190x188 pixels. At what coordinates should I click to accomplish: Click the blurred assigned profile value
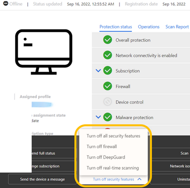click(42, 105)
